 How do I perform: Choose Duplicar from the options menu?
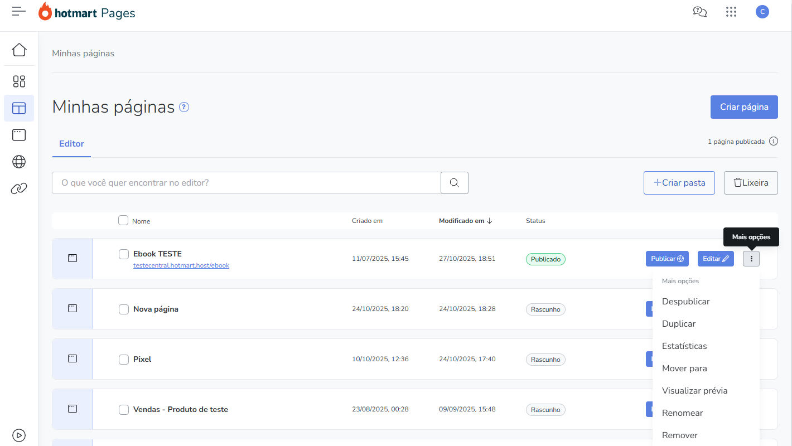[x=679, y=324]
